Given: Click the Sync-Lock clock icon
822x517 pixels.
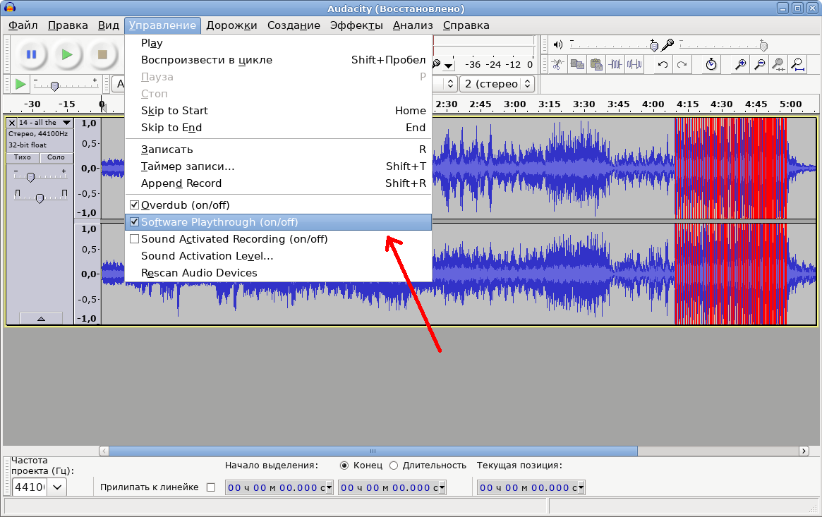Looking at the screenshot, I should pyautogui.click(x=711, y=64).
